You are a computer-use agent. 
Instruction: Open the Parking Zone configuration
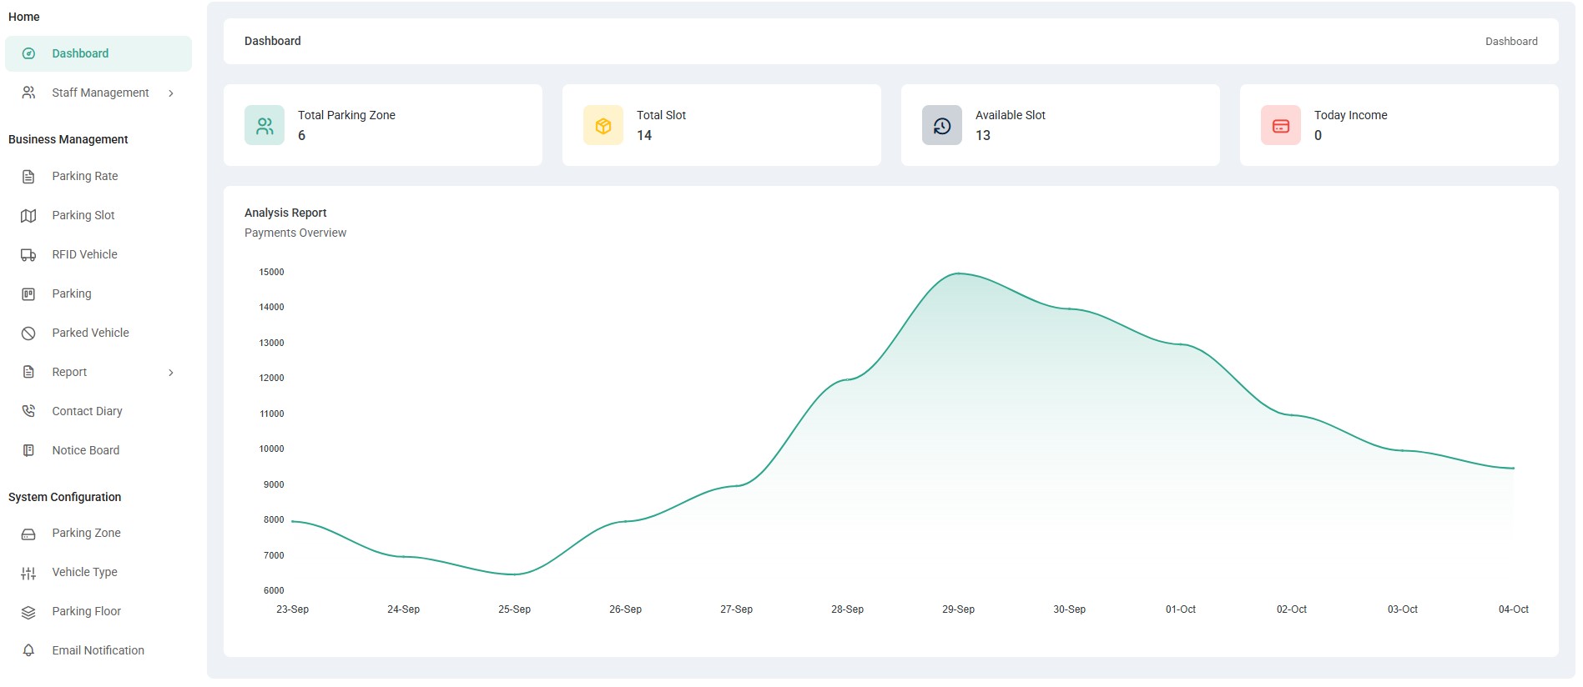click(86, 533)
